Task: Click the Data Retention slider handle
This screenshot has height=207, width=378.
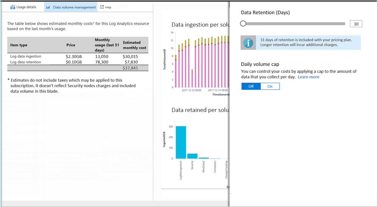Action: (243, 24)
